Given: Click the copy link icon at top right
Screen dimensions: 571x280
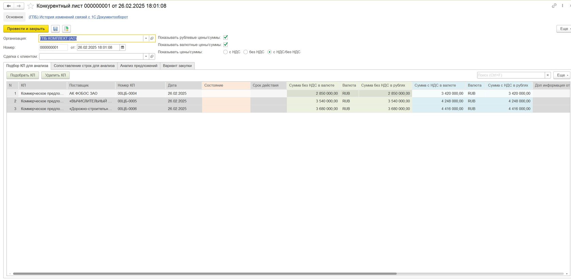Looking at the screenshot, I should pyautogui.click(x=554, y=6).
